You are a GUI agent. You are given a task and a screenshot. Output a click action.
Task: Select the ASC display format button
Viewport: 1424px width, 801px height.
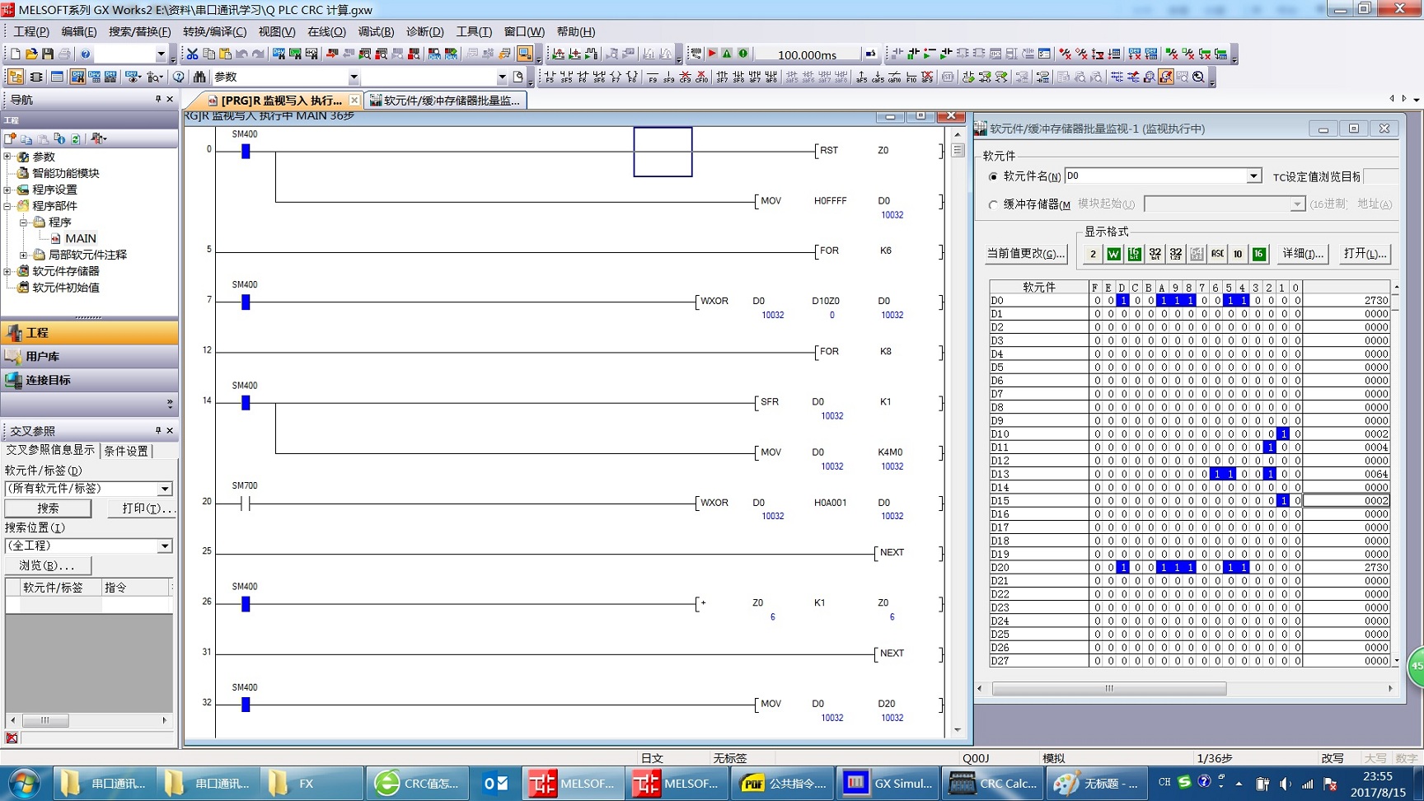(1217, 254)
